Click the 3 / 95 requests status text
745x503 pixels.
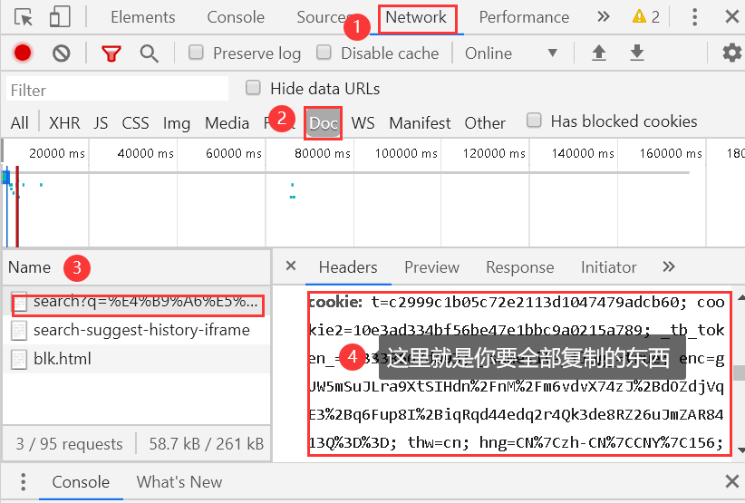coord(69,443)
